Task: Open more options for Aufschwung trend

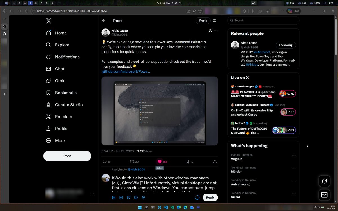Action: pyautogui.click(x=294, y=181)
